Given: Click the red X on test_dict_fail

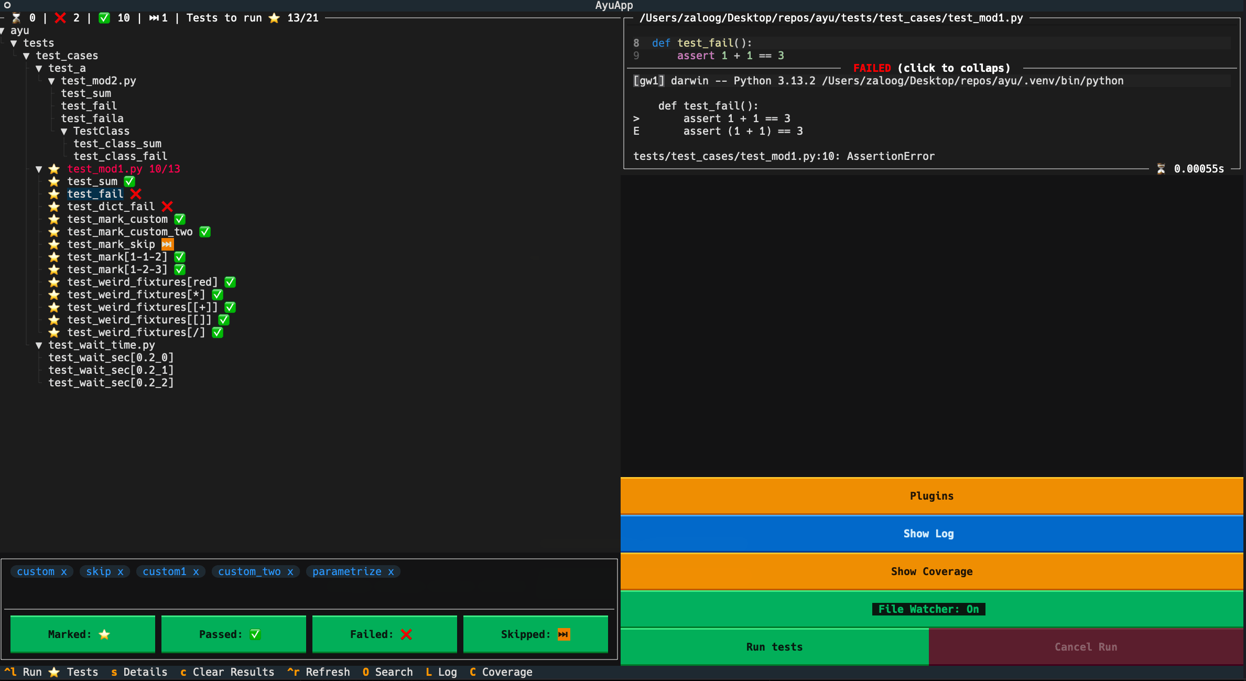Looking at the screenshot, I should click(x=167, y=207).
